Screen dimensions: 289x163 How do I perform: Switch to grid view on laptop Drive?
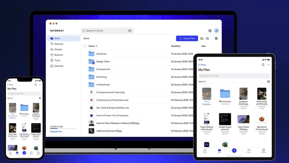(x=216, y=38)
